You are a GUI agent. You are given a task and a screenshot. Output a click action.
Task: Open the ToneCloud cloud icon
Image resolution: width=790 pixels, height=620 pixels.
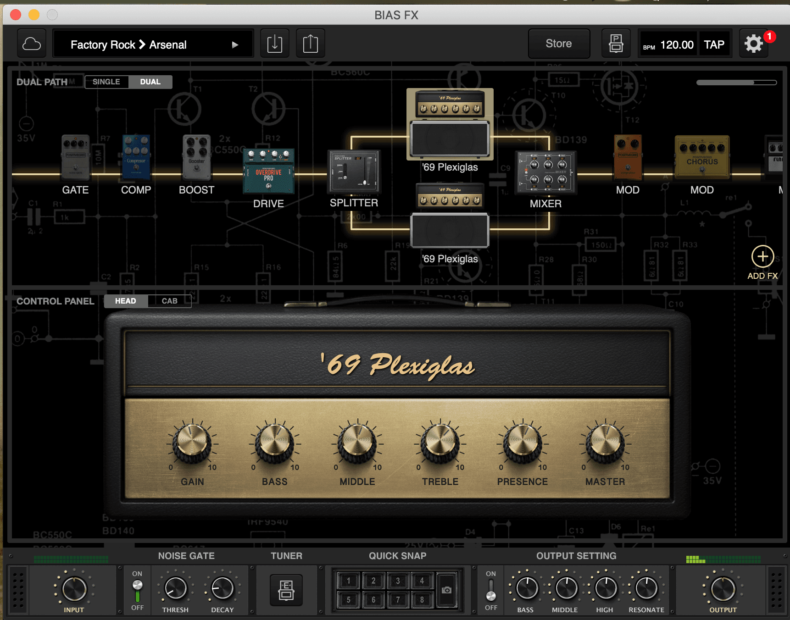(x=32, y=44)
